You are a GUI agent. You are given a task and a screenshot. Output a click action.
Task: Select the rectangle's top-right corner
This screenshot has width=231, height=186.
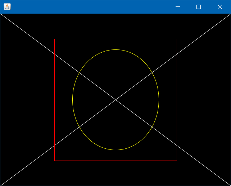click(177, 39)
